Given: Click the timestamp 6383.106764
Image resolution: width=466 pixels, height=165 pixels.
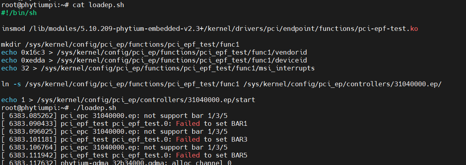Looking at the screenshot, I should pos(33,147).
